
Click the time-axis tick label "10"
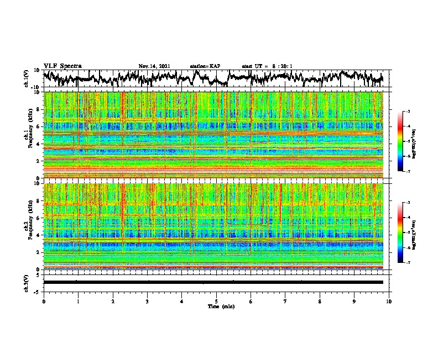pos(389,302)
